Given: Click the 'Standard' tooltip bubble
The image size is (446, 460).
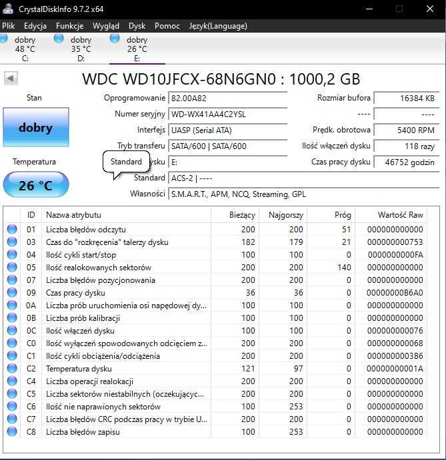Looking at the screenshot, I should click(126, 162).
